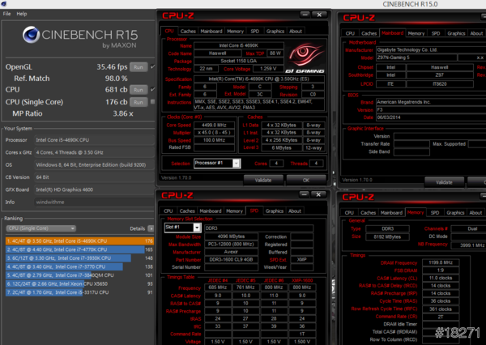The height and width of the screenshot is (345, 486).
Task: Toggle the OpenGL test checkbox
Action: 151,66
